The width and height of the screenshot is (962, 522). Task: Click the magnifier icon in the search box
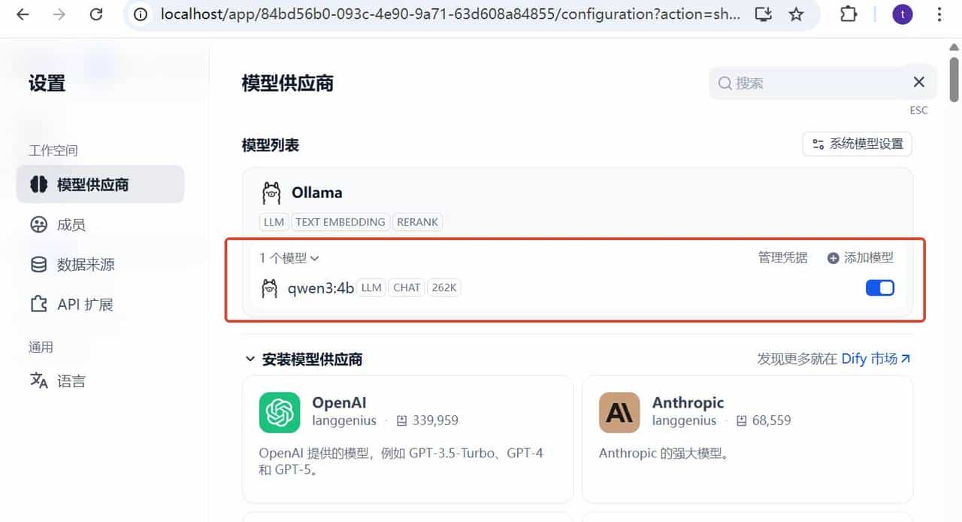pyautogui.click(x=725, y=83)
